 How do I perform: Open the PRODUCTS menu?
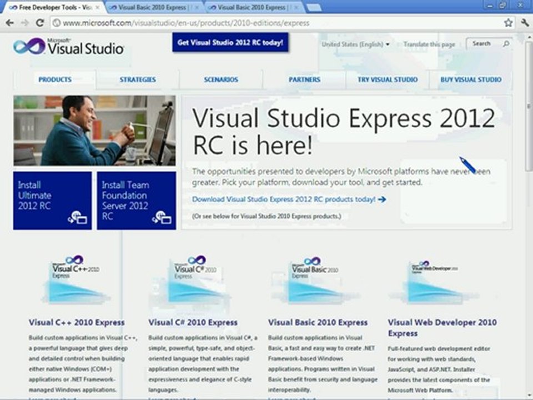coord(55,79)
